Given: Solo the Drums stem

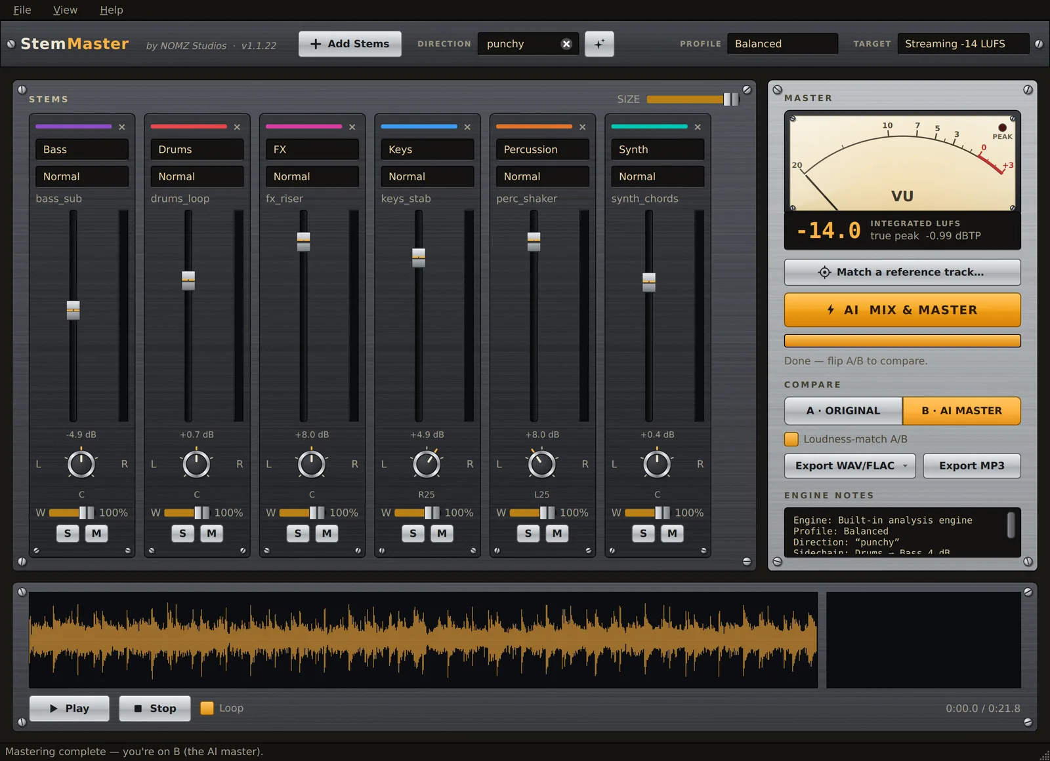Looking at the screenshot, I should click(x=182, y=534).
